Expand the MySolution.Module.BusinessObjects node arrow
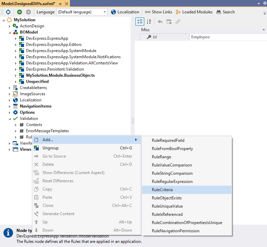This screenshot has height=247, width=267. 16,76
